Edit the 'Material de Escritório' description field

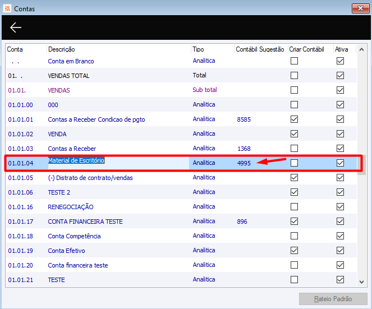pyautogui.click(x=118, y=163)
